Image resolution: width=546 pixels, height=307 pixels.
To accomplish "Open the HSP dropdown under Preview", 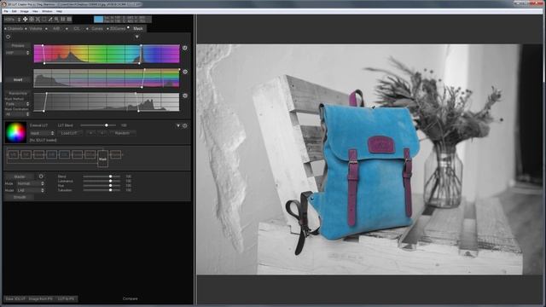I will click(17, 53).
